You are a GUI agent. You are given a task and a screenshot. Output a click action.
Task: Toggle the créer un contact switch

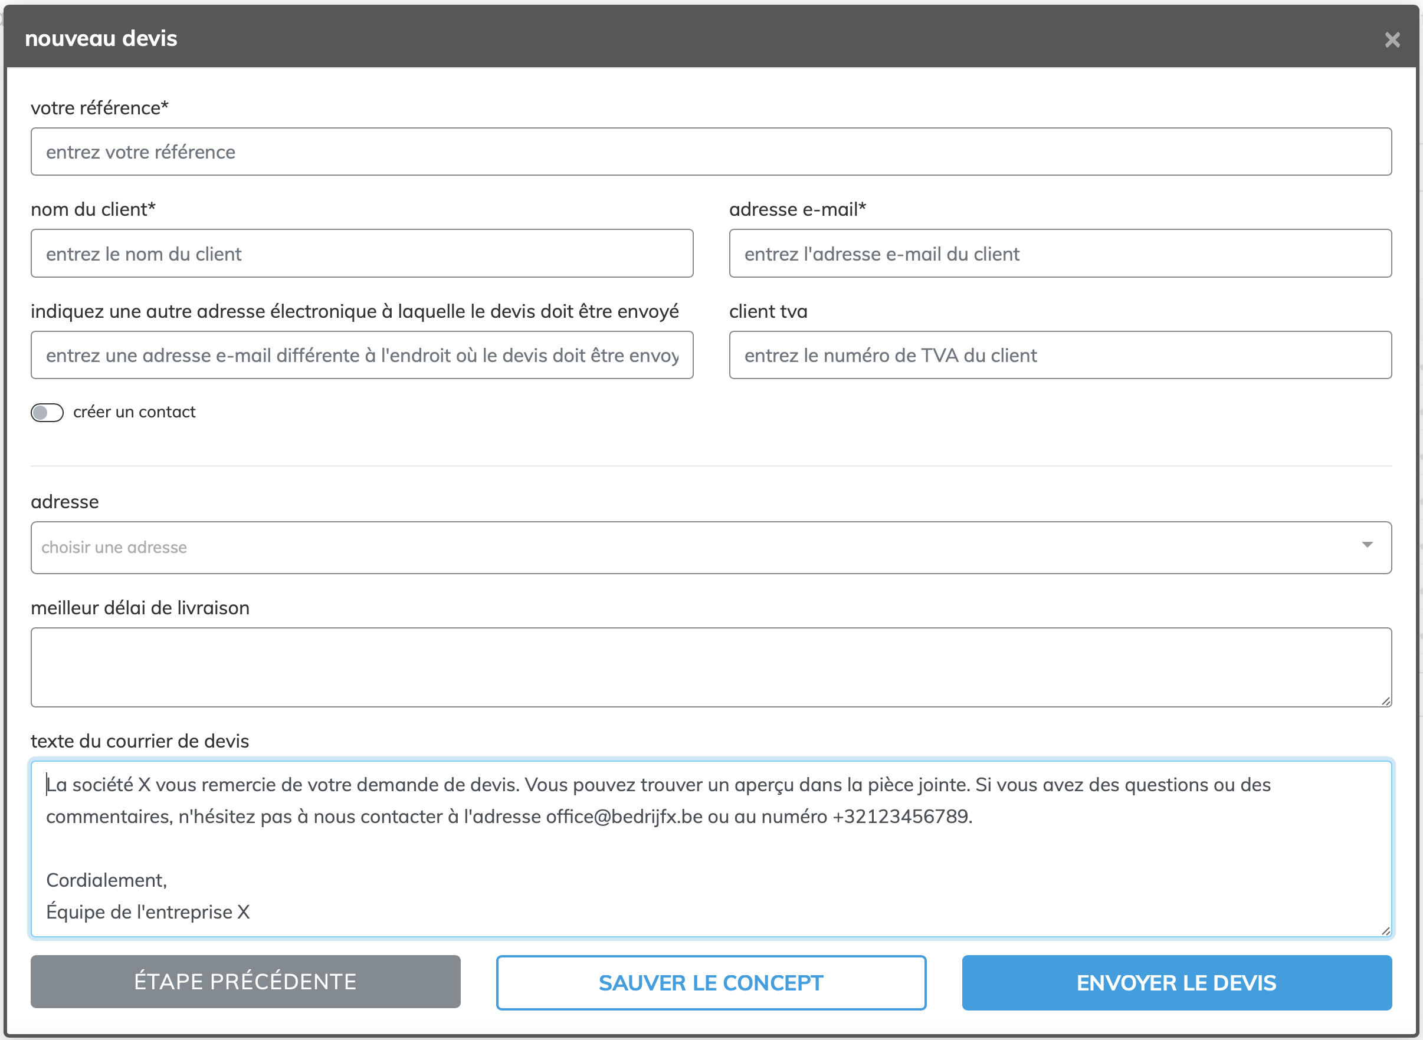tap(47, 412)
